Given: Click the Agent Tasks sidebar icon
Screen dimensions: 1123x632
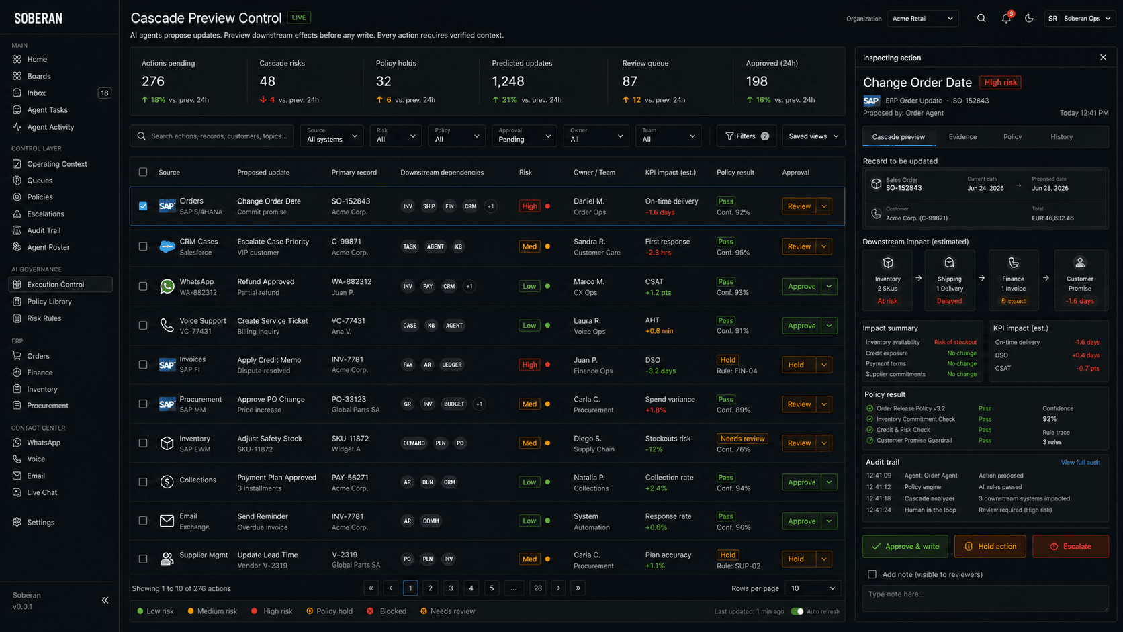Looking at the screenshot, I should pyautogui.click(x=17, y=109).
